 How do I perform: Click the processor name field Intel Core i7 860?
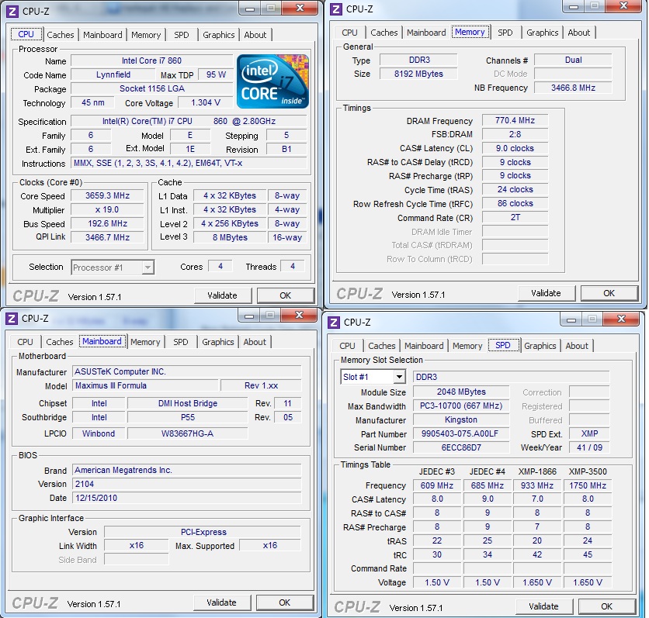(x=151, y=60)
